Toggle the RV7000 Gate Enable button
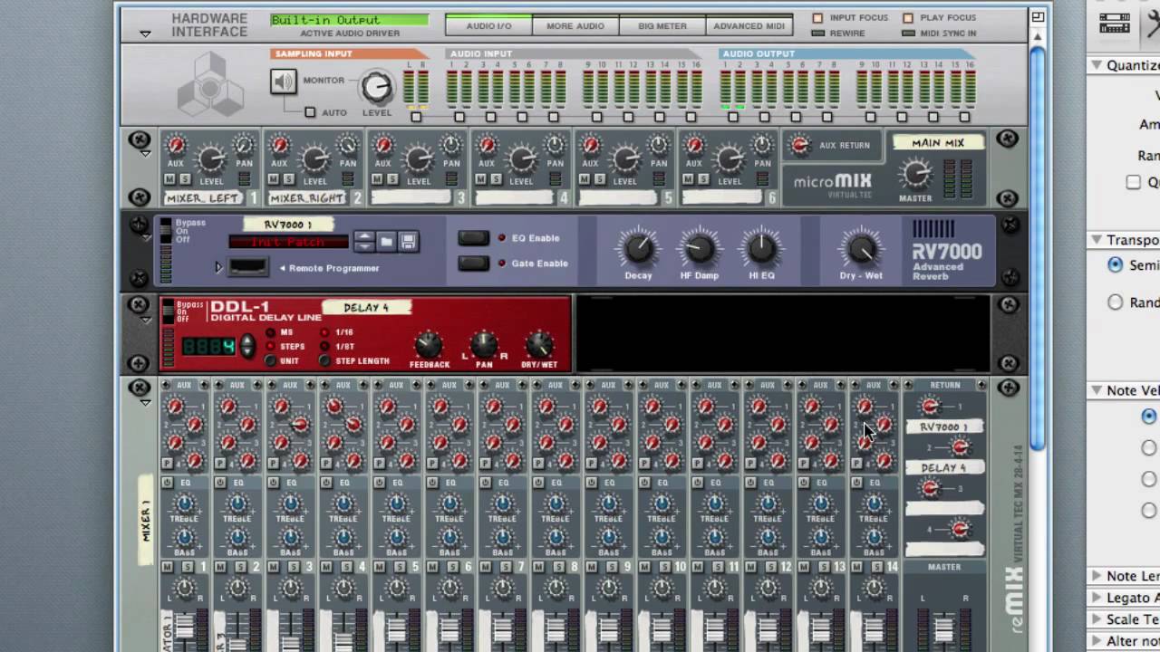This screenshot has height=652, width=1160. pos(473,264)
